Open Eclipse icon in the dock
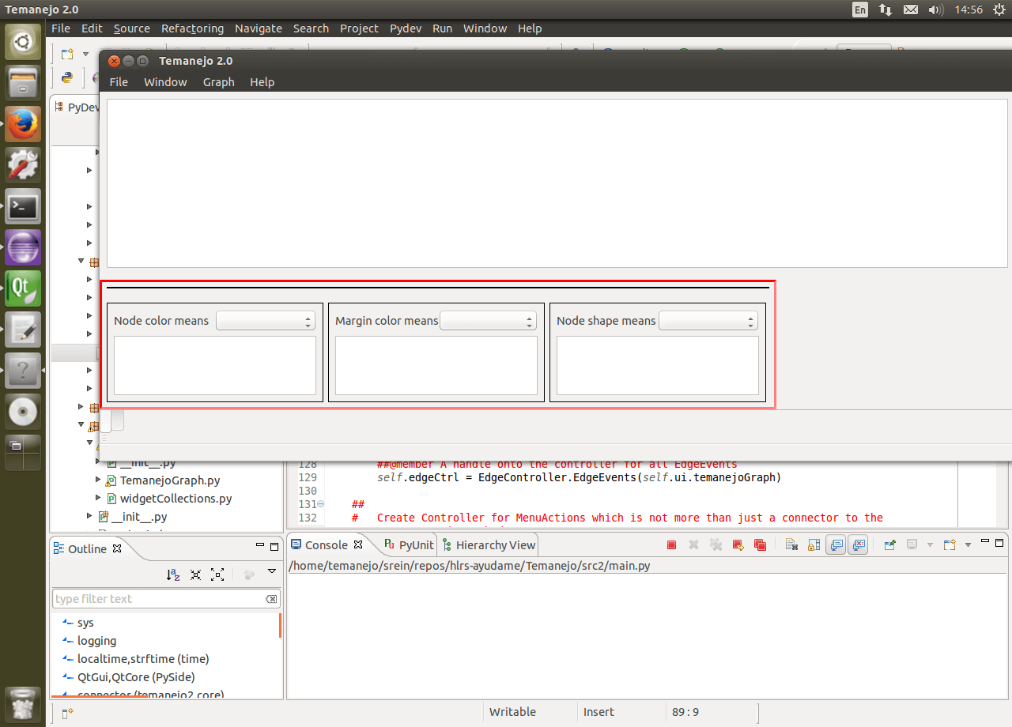 point(23,247)
